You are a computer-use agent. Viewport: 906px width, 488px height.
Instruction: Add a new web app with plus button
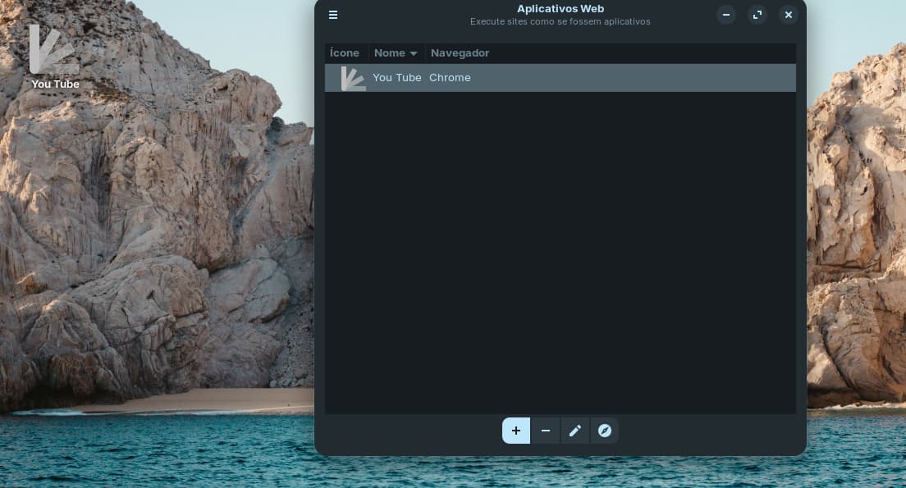click(x=516, y=431)
